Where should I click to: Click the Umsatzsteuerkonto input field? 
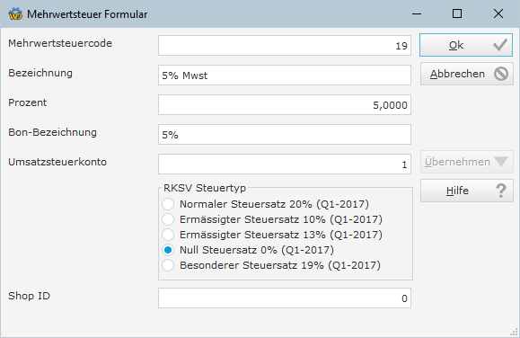pyautogui.click(x=285, y=164)
